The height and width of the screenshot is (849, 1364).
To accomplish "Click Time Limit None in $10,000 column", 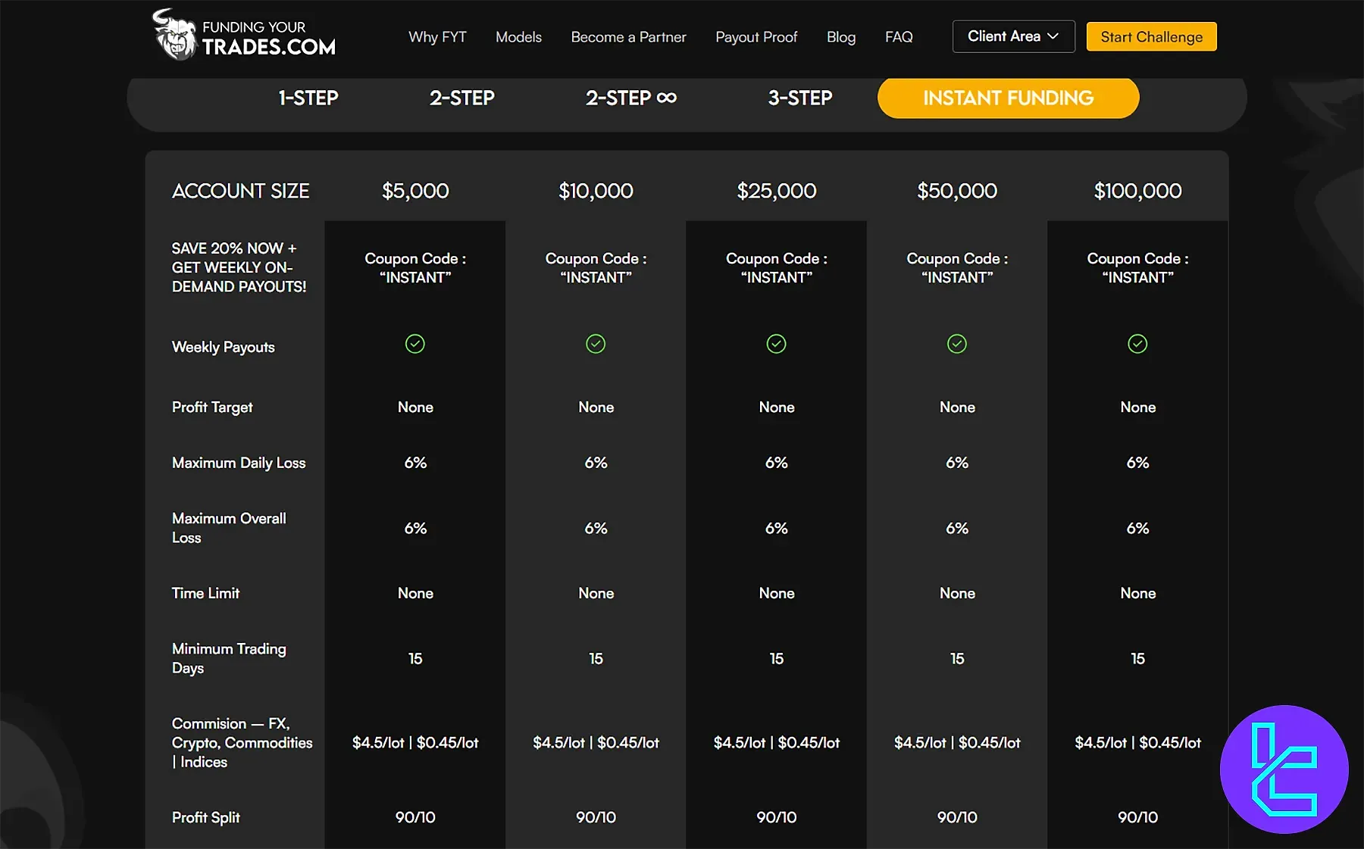I will pyautogui.click(x=596, y=594).
